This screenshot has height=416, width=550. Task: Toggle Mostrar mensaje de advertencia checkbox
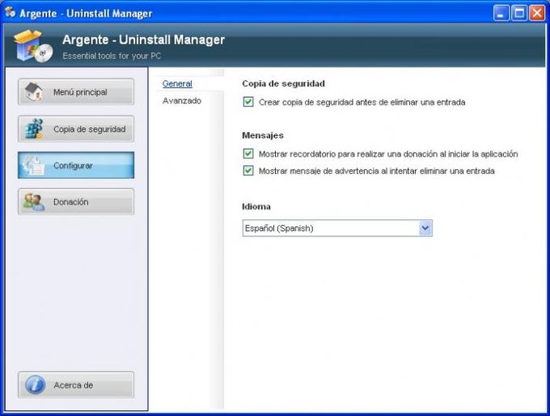point(248,171)
